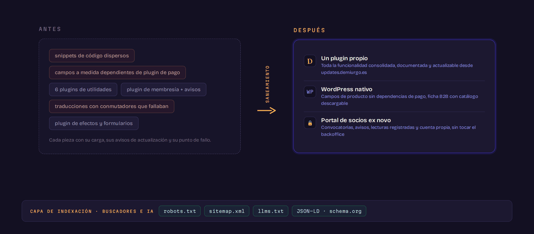The image size is (534, 234).
Task: Click the 'Portal de socios ex novo' heading
Action: point(356,120)
